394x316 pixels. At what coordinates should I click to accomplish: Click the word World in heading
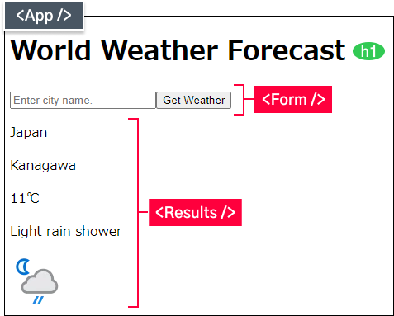pos(50,50)
